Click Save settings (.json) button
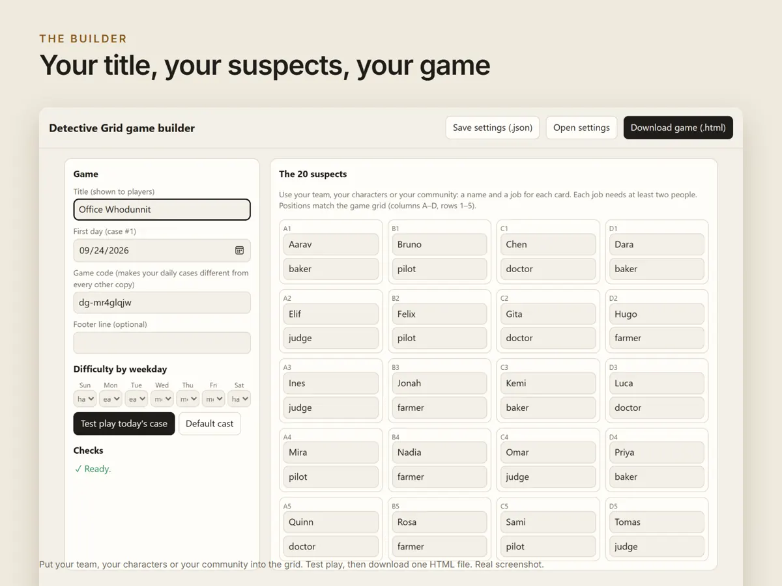This screenshot has height=586, width=782. [x=493, y=128]
